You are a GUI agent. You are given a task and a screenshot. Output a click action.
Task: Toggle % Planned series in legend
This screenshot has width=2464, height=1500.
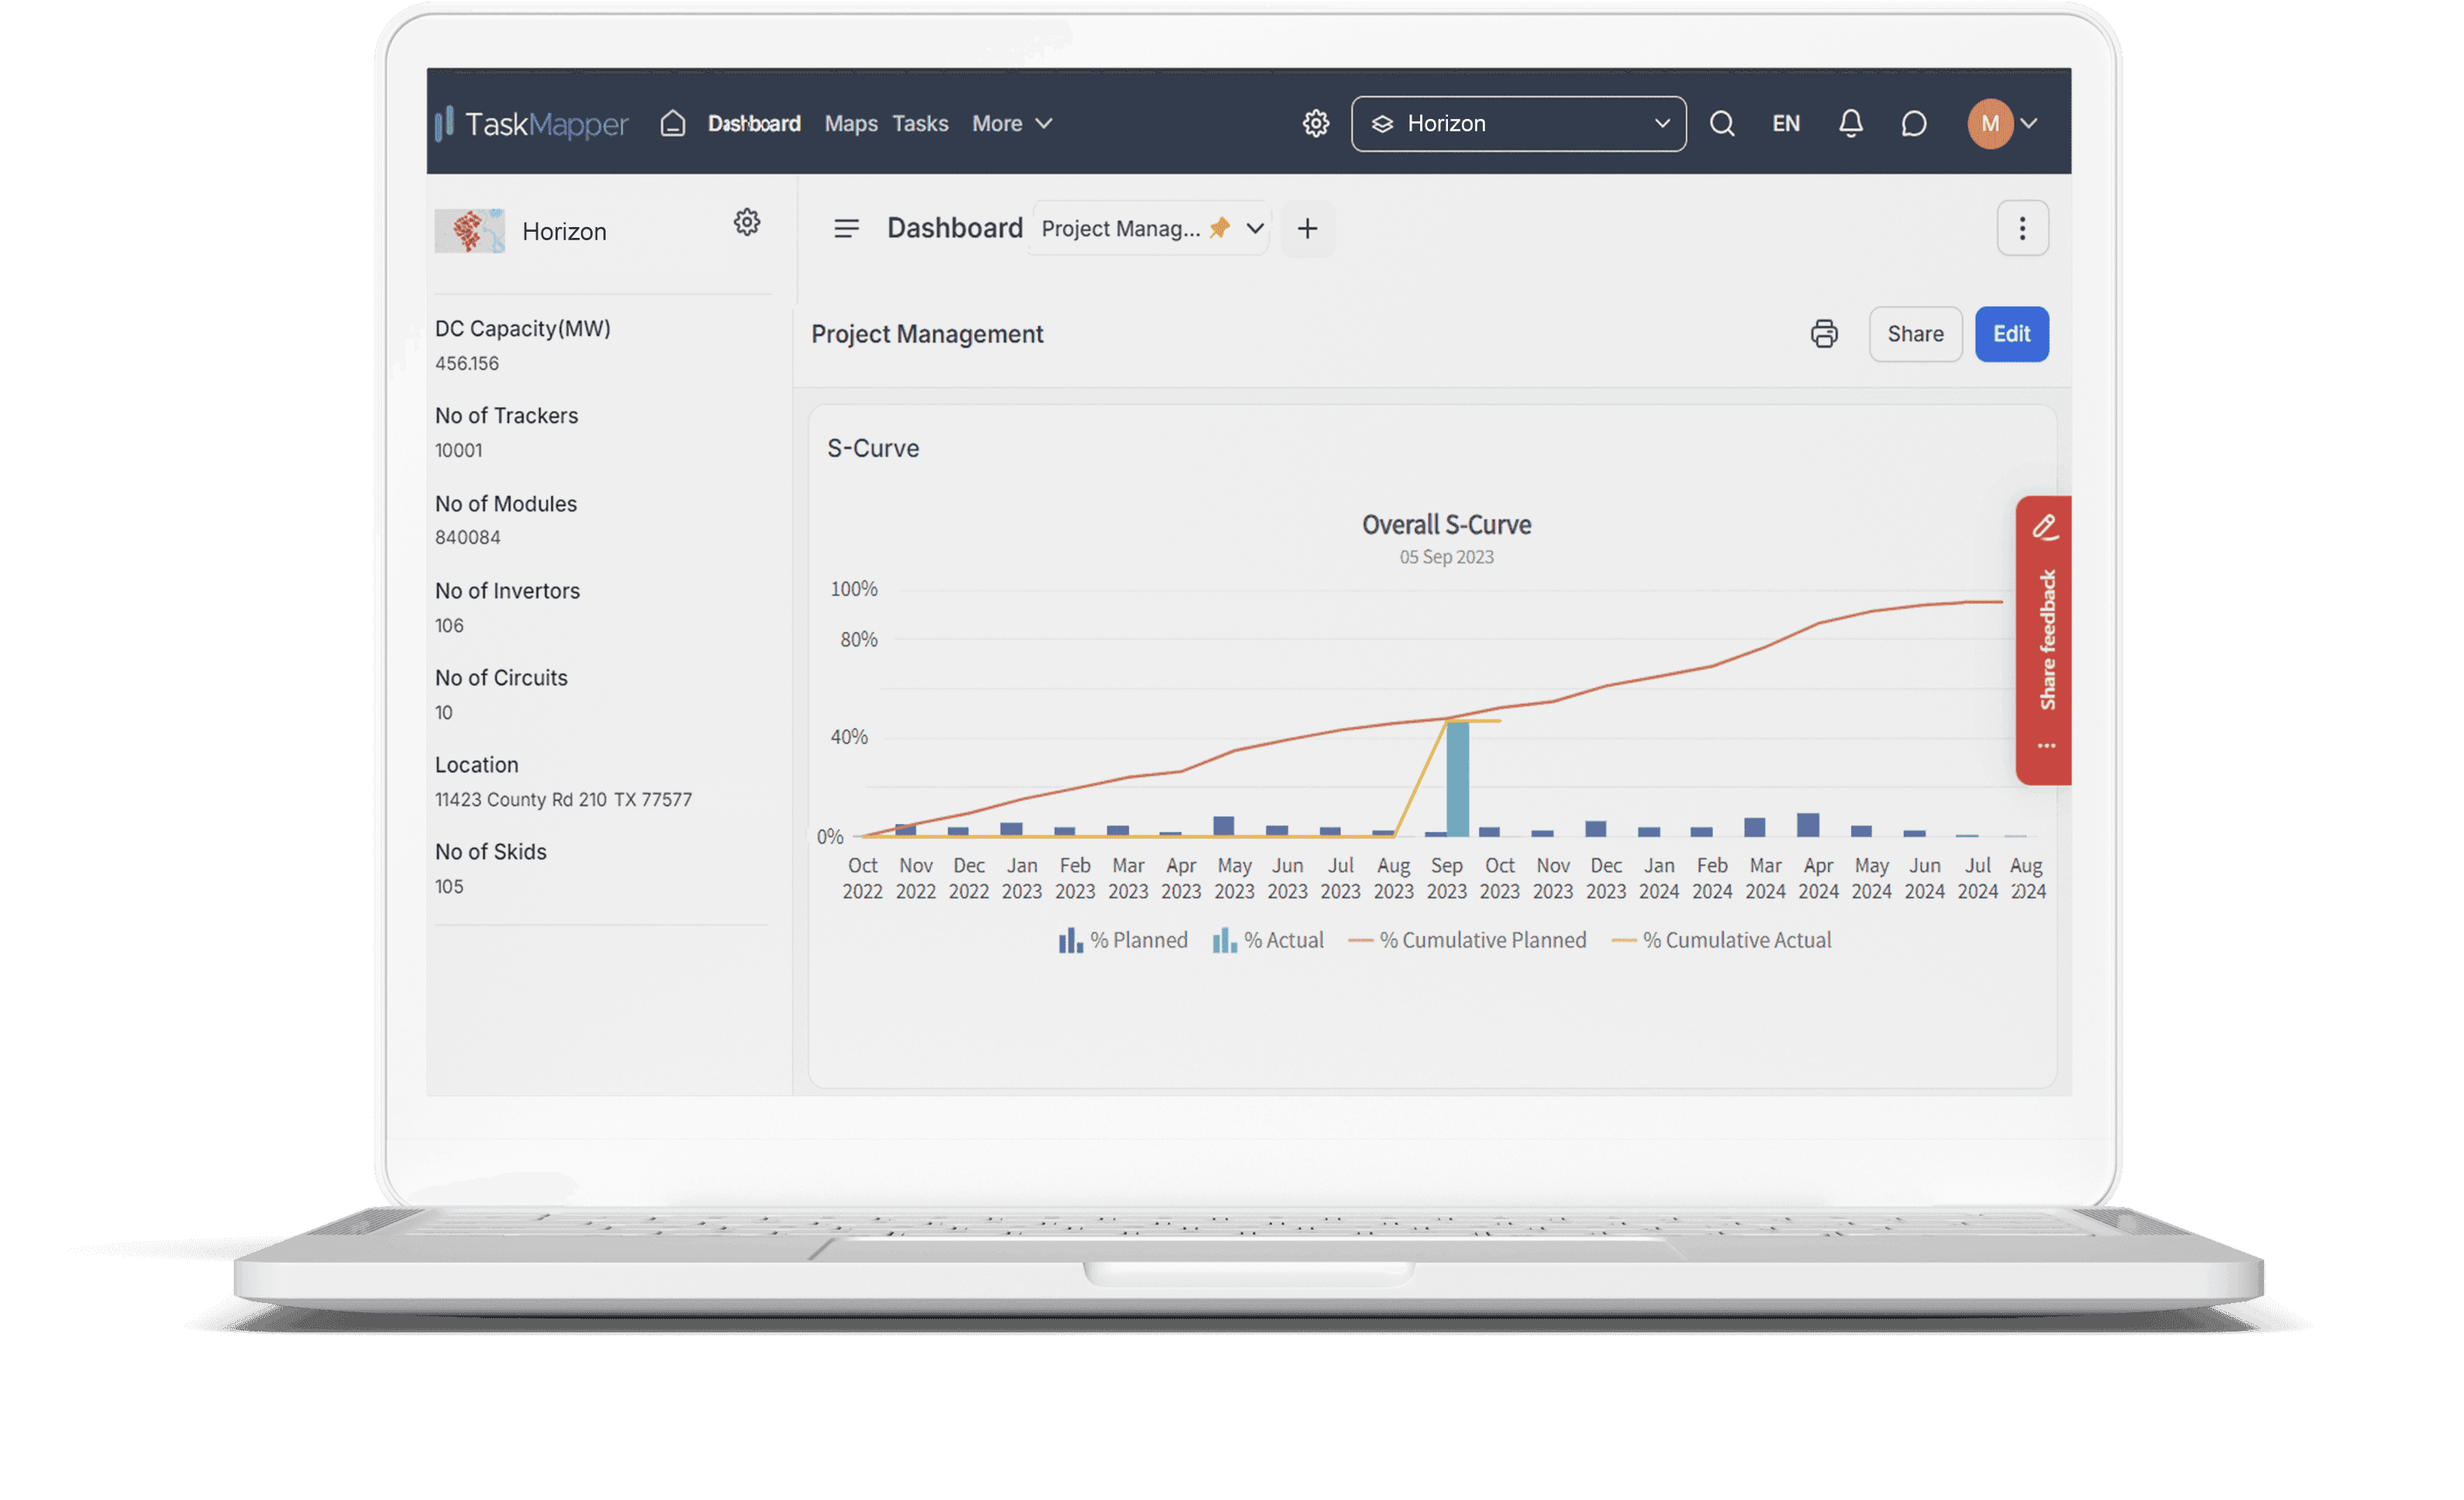(1123, 940)
